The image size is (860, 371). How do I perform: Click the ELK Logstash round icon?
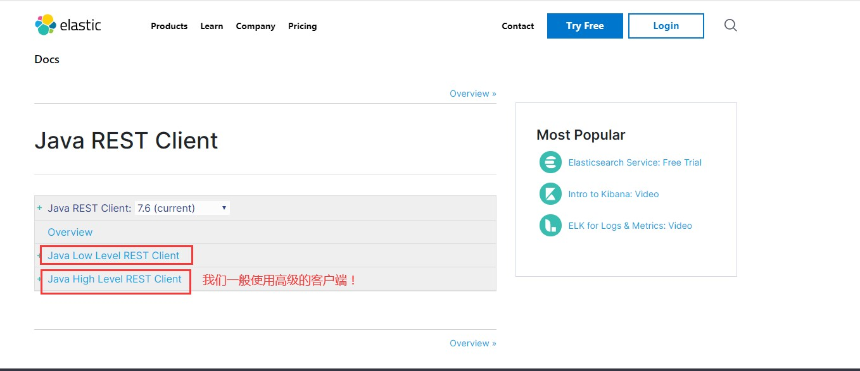click(x=550, y=226)
